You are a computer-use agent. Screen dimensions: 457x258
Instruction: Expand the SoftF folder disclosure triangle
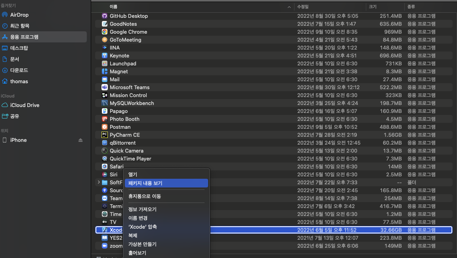(x=99, y=182)
